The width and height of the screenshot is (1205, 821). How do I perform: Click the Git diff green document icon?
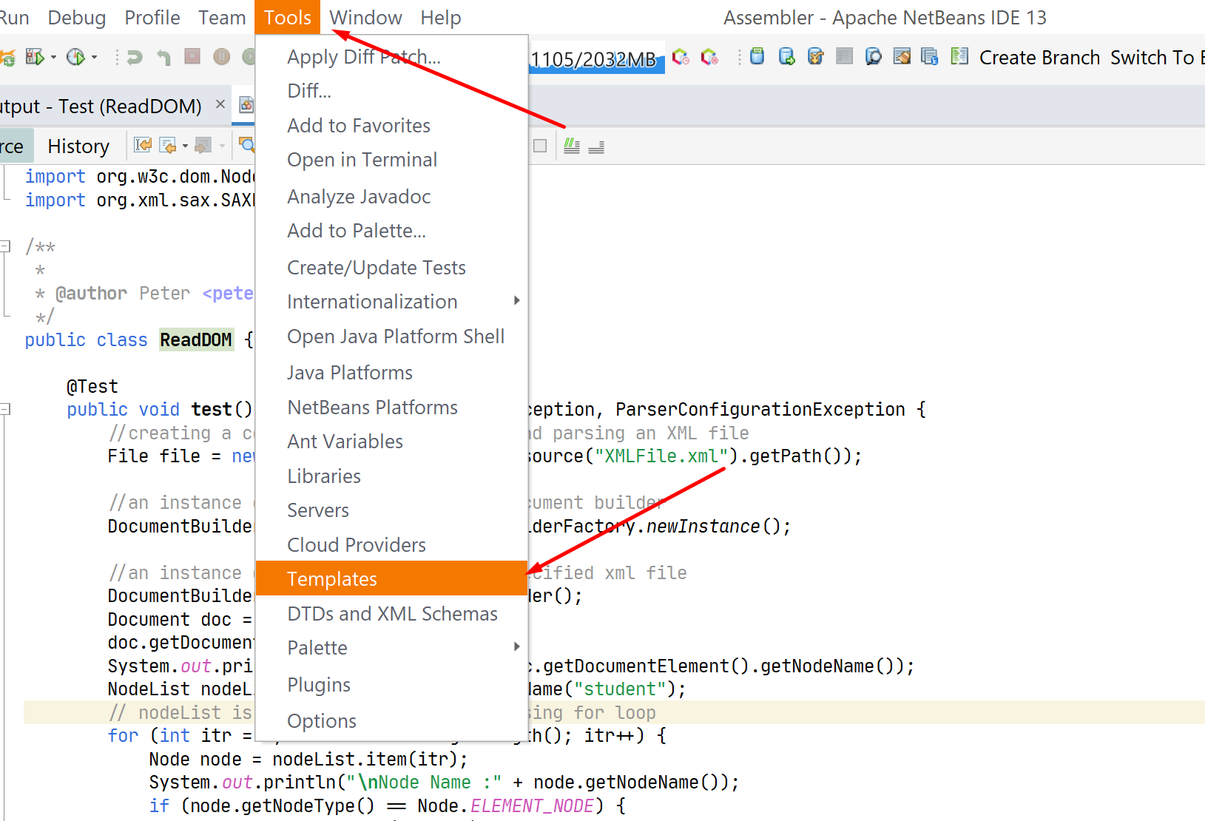[x=959, y=56]
